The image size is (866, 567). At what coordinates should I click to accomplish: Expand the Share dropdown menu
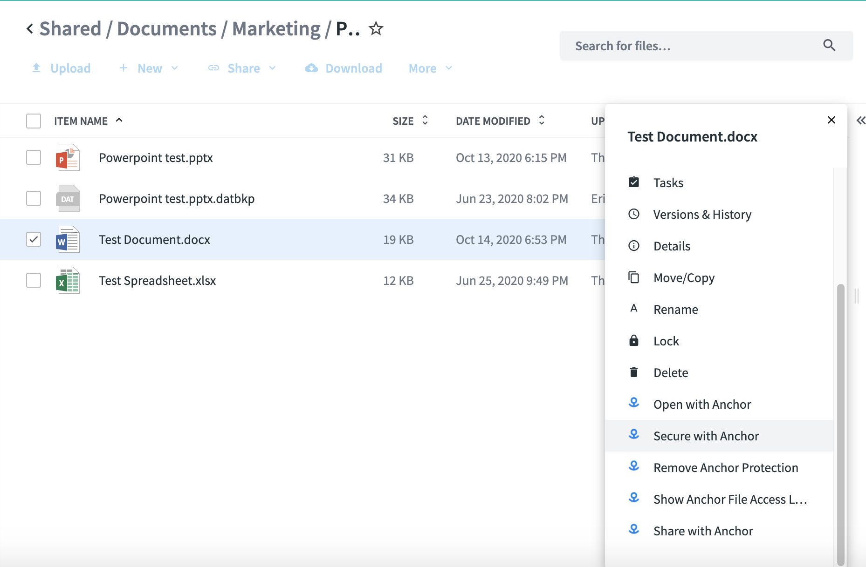tap(242, 68)
